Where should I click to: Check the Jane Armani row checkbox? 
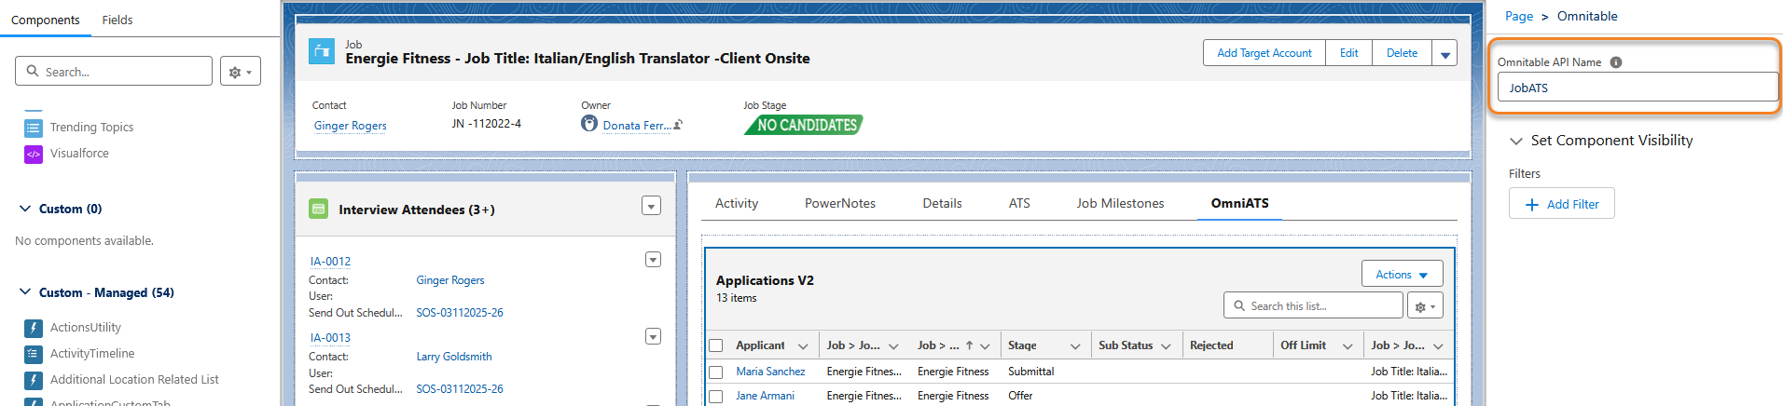(x=716, y=396)
